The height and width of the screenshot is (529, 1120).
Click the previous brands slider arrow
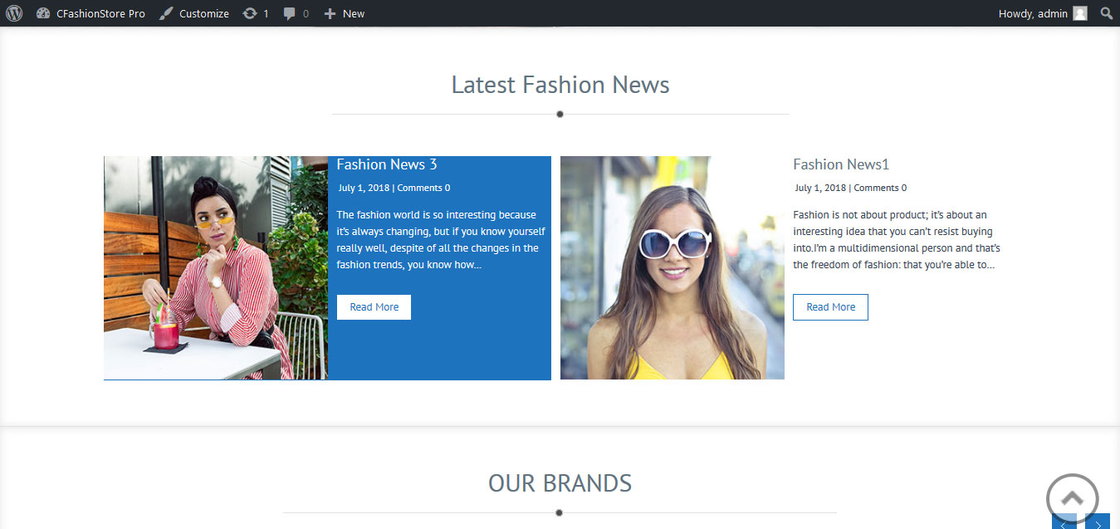(1064, 522)
